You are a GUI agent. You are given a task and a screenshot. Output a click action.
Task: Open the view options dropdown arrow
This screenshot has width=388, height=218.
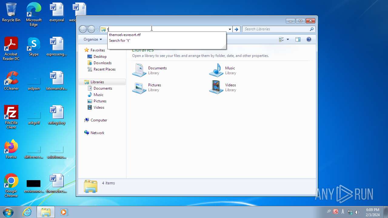288,39
